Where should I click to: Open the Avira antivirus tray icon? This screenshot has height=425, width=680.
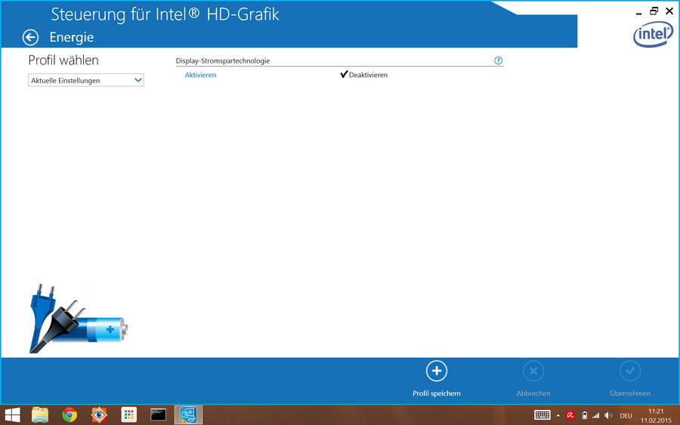[x=570, y=415]
